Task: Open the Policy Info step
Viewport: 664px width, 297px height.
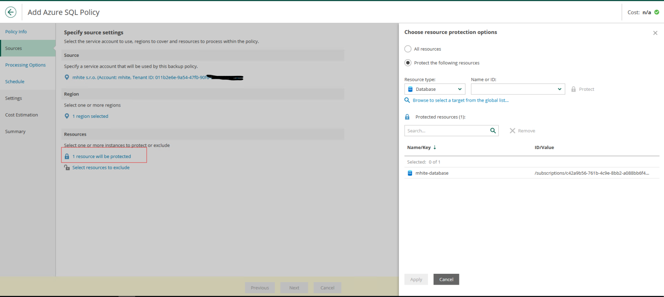Action: coord(16,32)
